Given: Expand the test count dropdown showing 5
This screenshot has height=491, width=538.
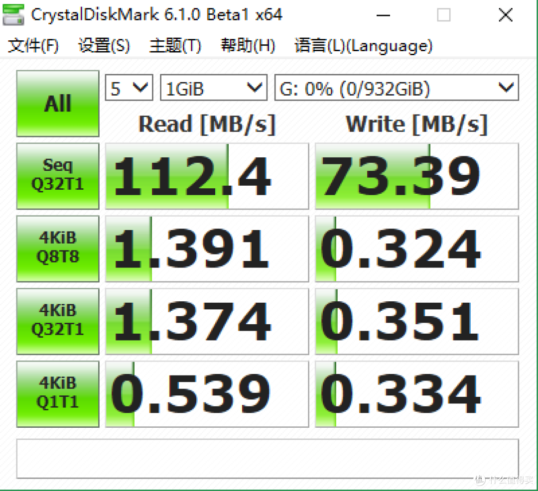Looking at the screenshot, I should [x=129, y=88].
